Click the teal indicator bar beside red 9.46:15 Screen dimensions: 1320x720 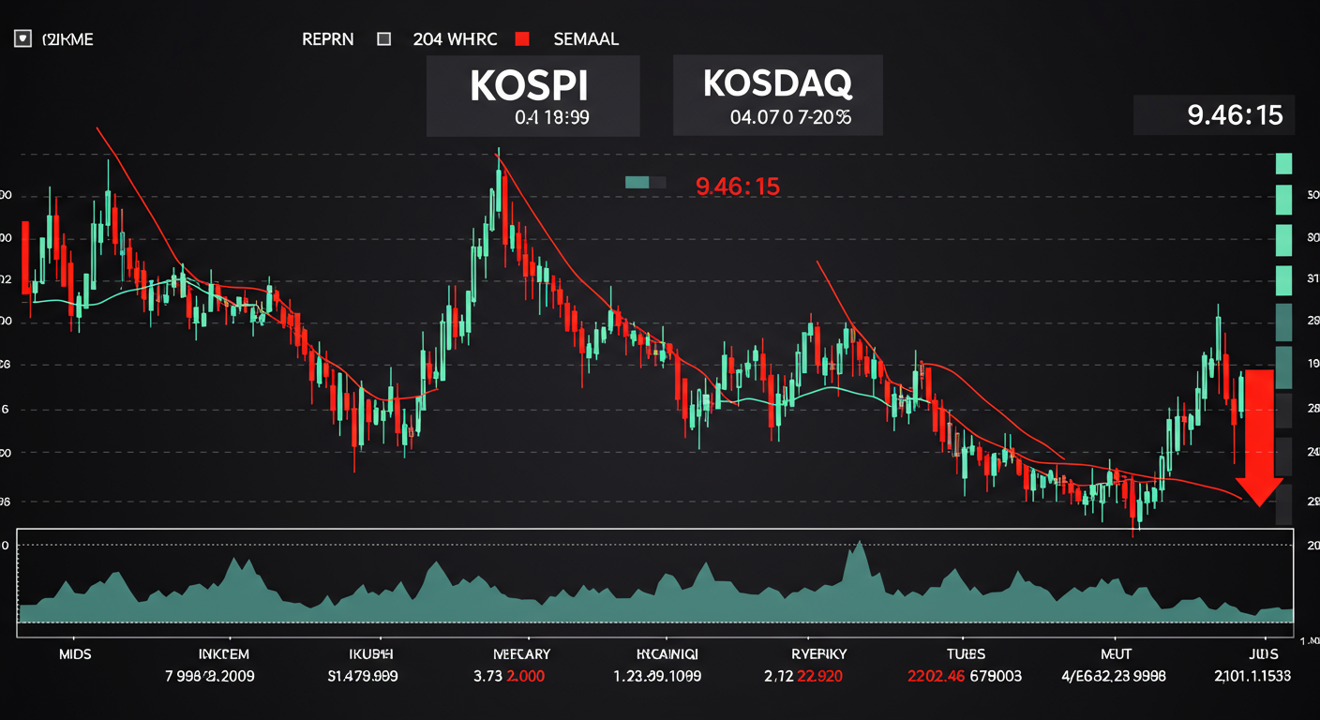click(x=645, y=184)
